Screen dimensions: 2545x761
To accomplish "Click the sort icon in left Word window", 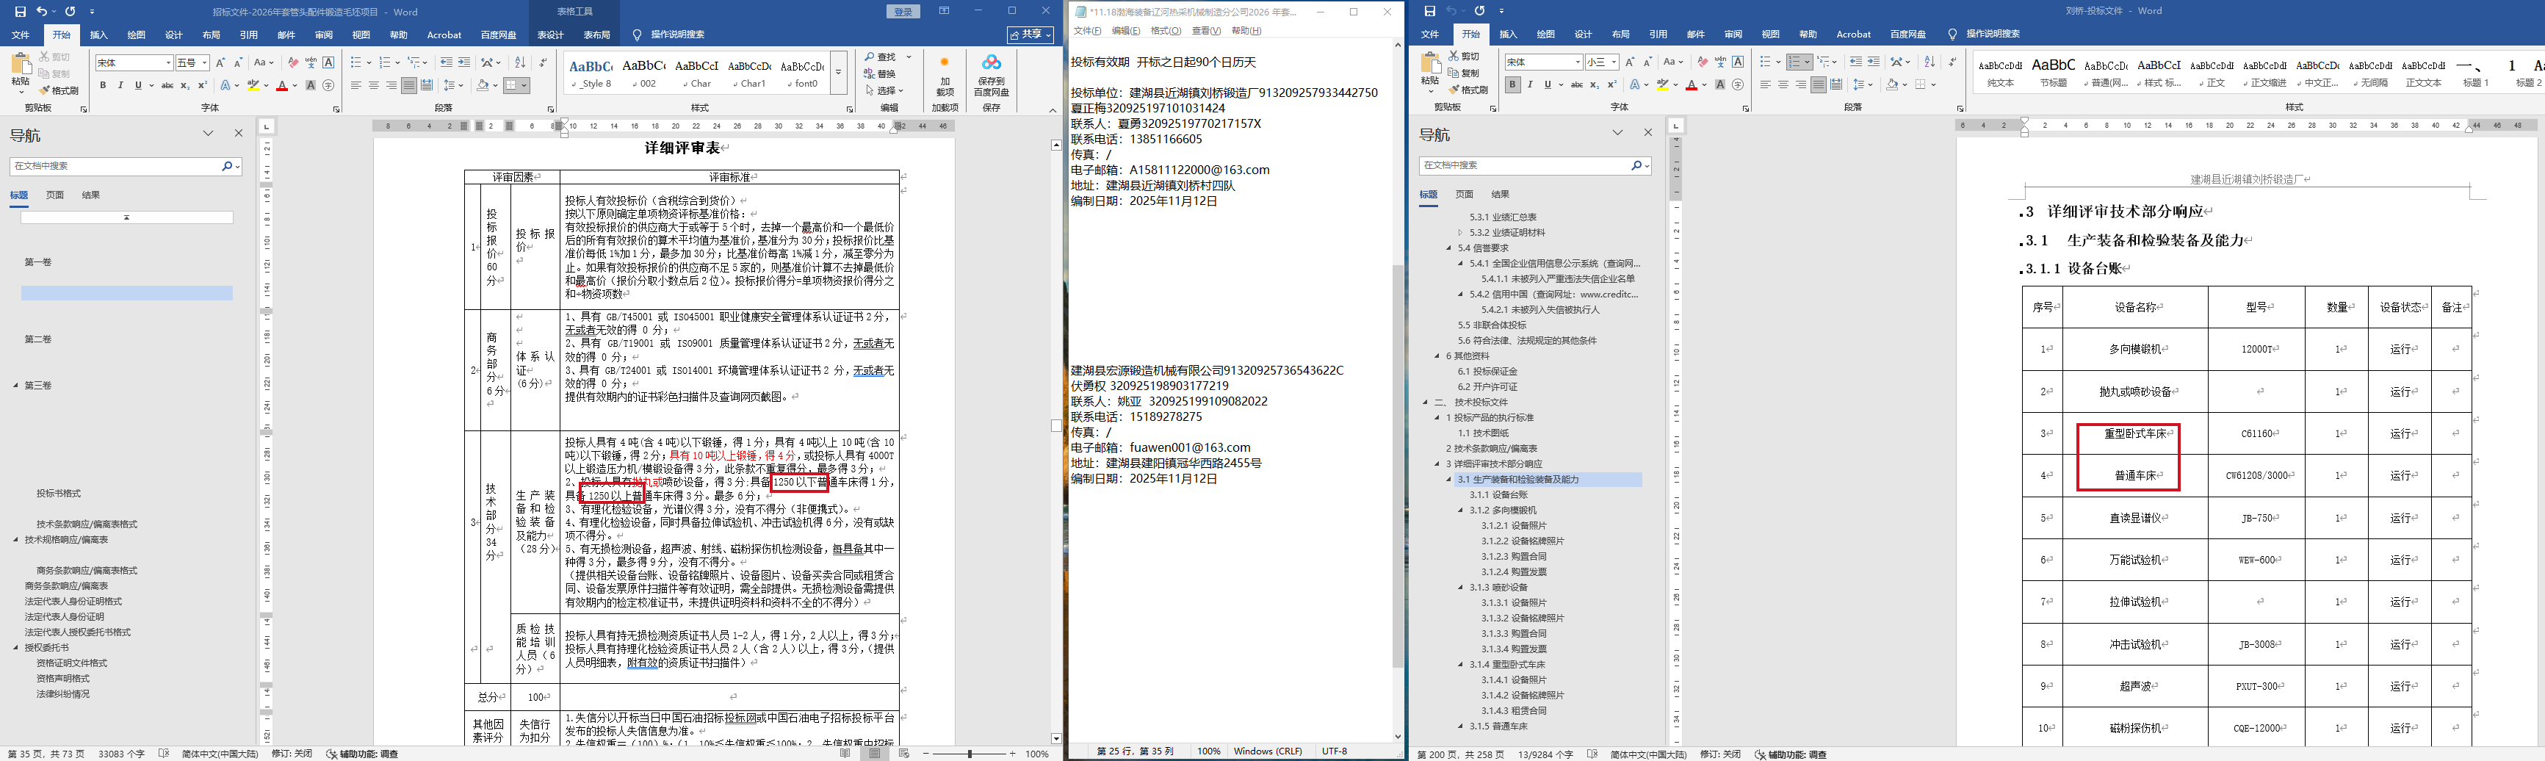I will click(x=521, y=62).
